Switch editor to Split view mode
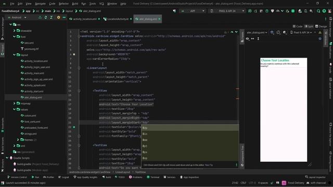Viewport: 333px width, 187px height. pyautogui.click(x=309, y=26)
